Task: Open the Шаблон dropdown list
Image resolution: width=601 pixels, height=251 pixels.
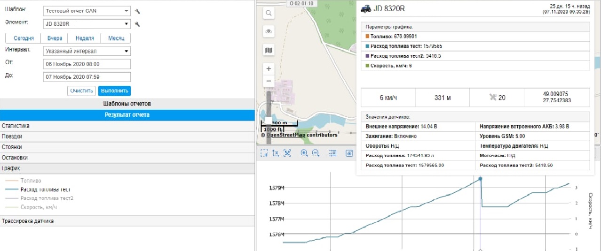Action: coord(87,11)
